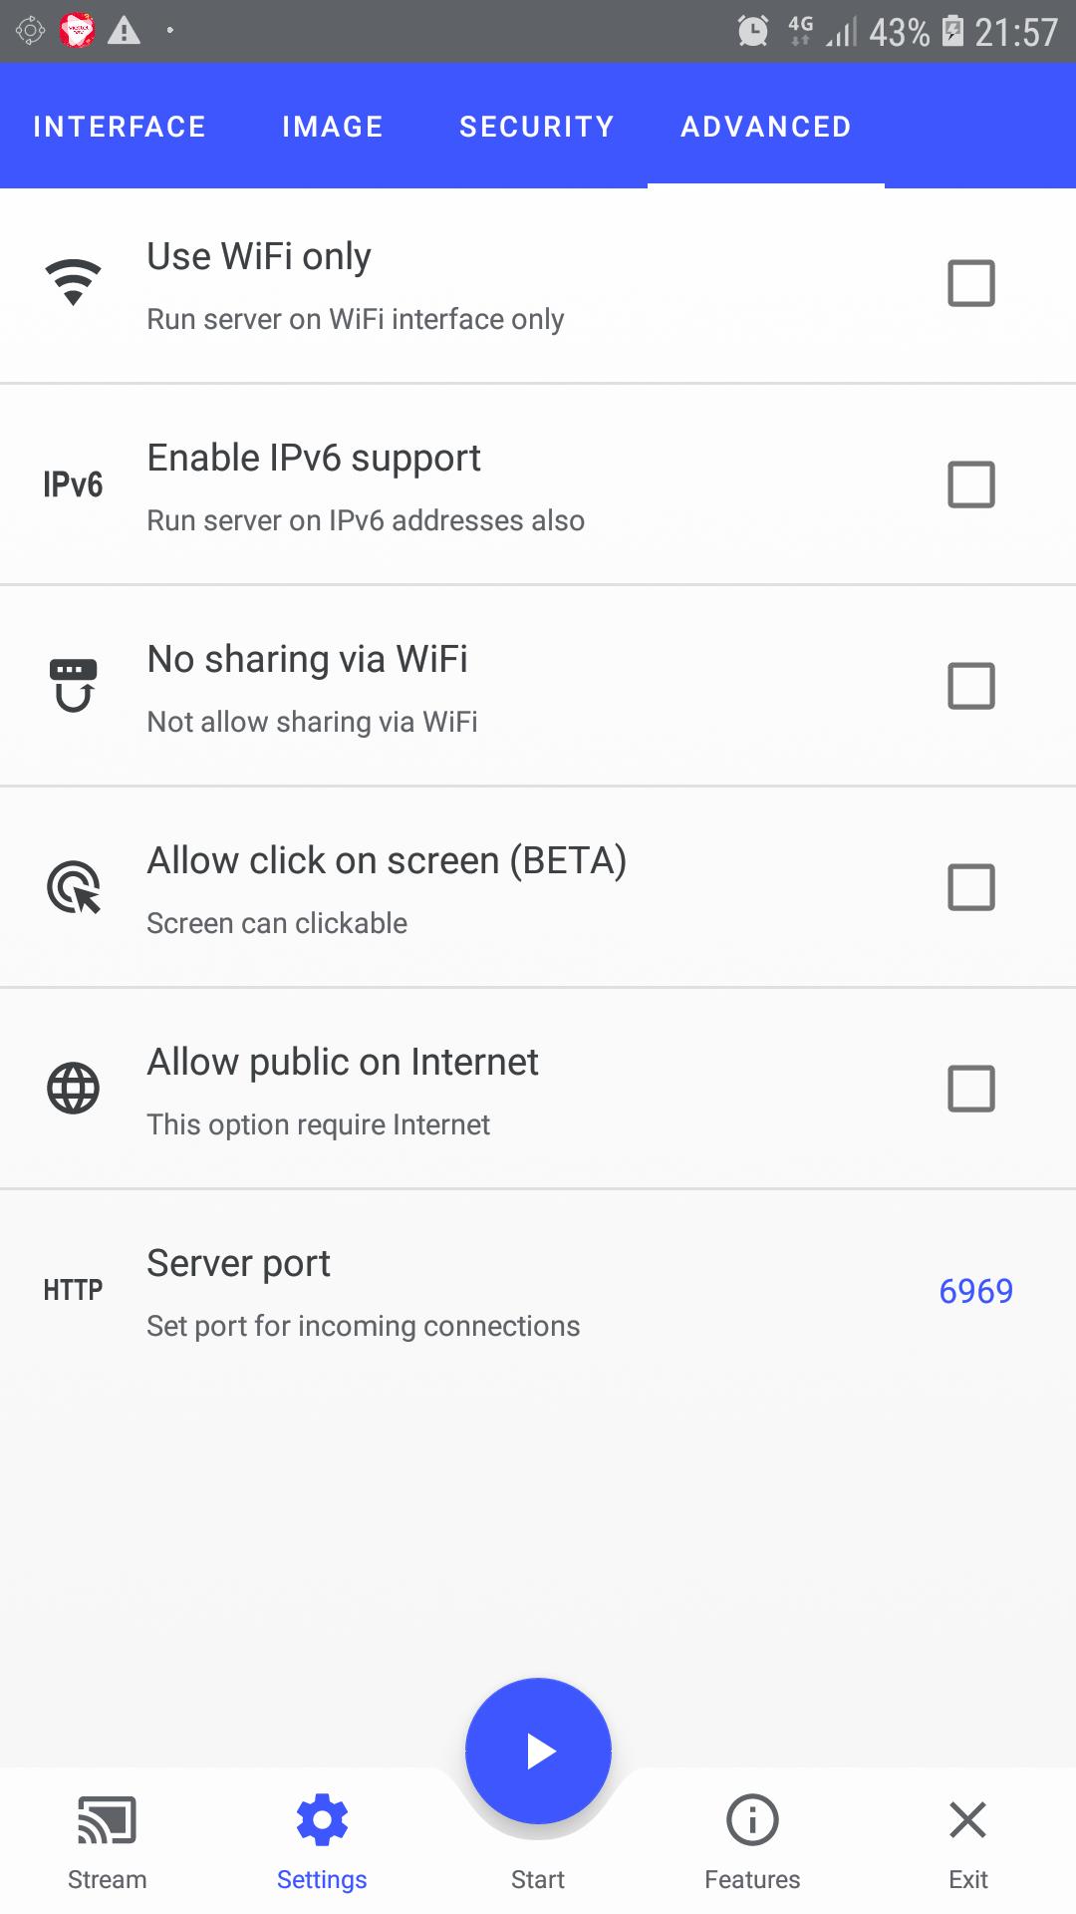The height and width of the screenshot is (1914, 1076).
Task: Tick the No sharing via WiFi checkbox
Action: point(970,686)
